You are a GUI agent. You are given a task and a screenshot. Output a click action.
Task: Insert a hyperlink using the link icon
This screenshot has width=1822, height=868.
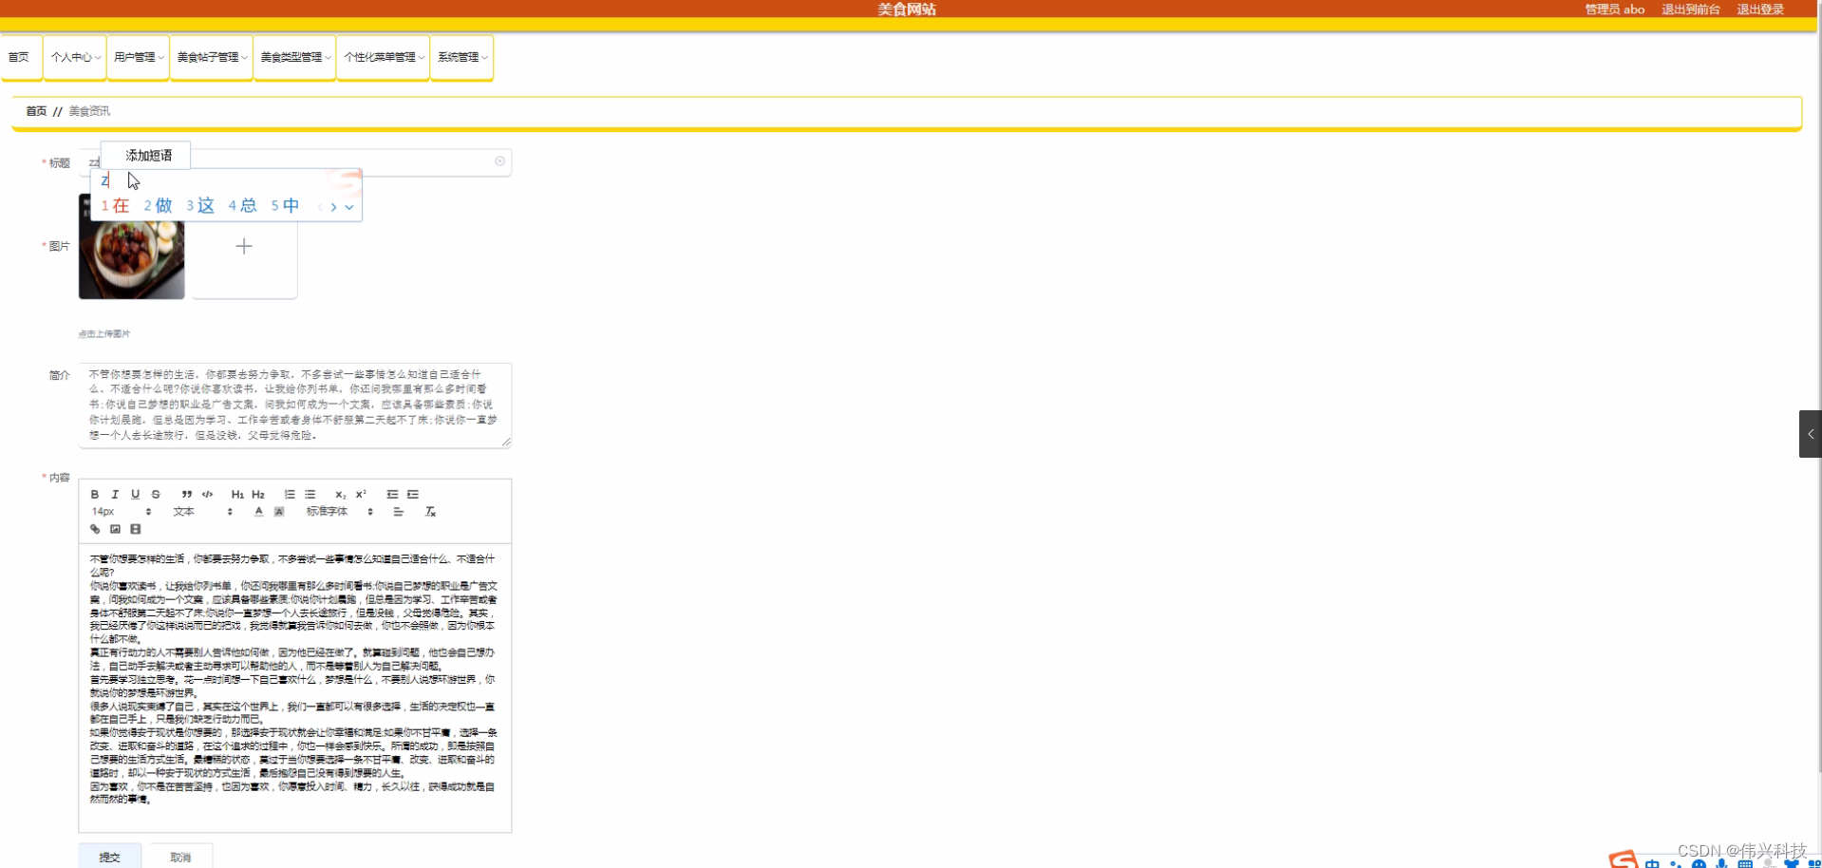[x=94, y=529]
